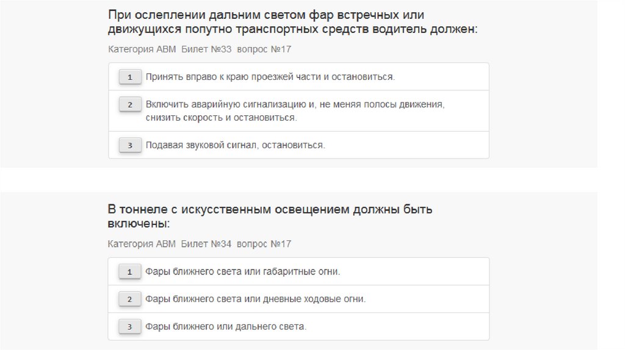Screen dimensions: 625x350
Task: Click 'вопрос №17' next to Билет №34
Action: coord(264,244)
